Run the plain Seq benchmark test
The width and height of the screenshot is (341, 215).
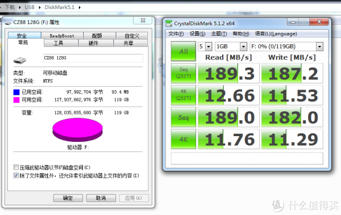tap(184, 117)
